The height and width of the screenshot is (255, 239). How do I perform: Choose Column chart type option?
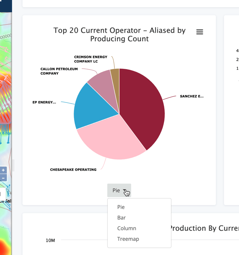tap(127, 228)
